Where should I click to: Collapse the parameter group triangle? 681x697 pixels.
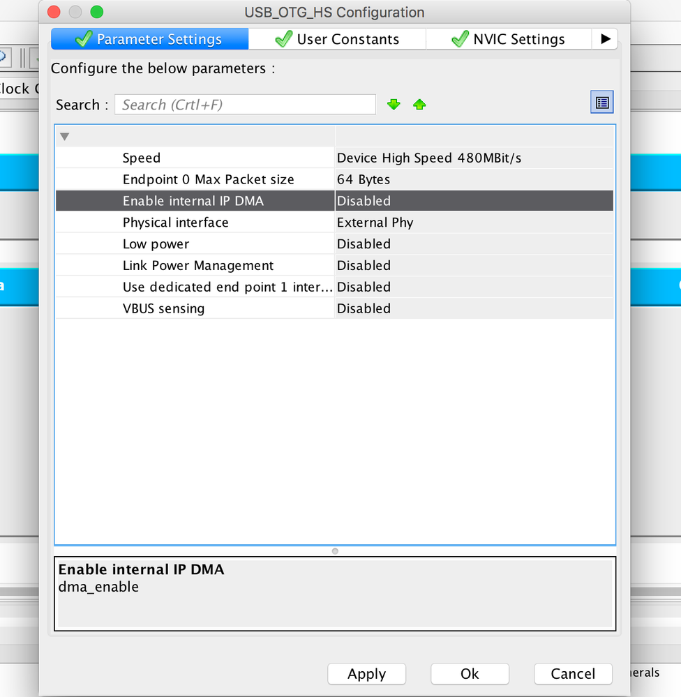[64, 137]
